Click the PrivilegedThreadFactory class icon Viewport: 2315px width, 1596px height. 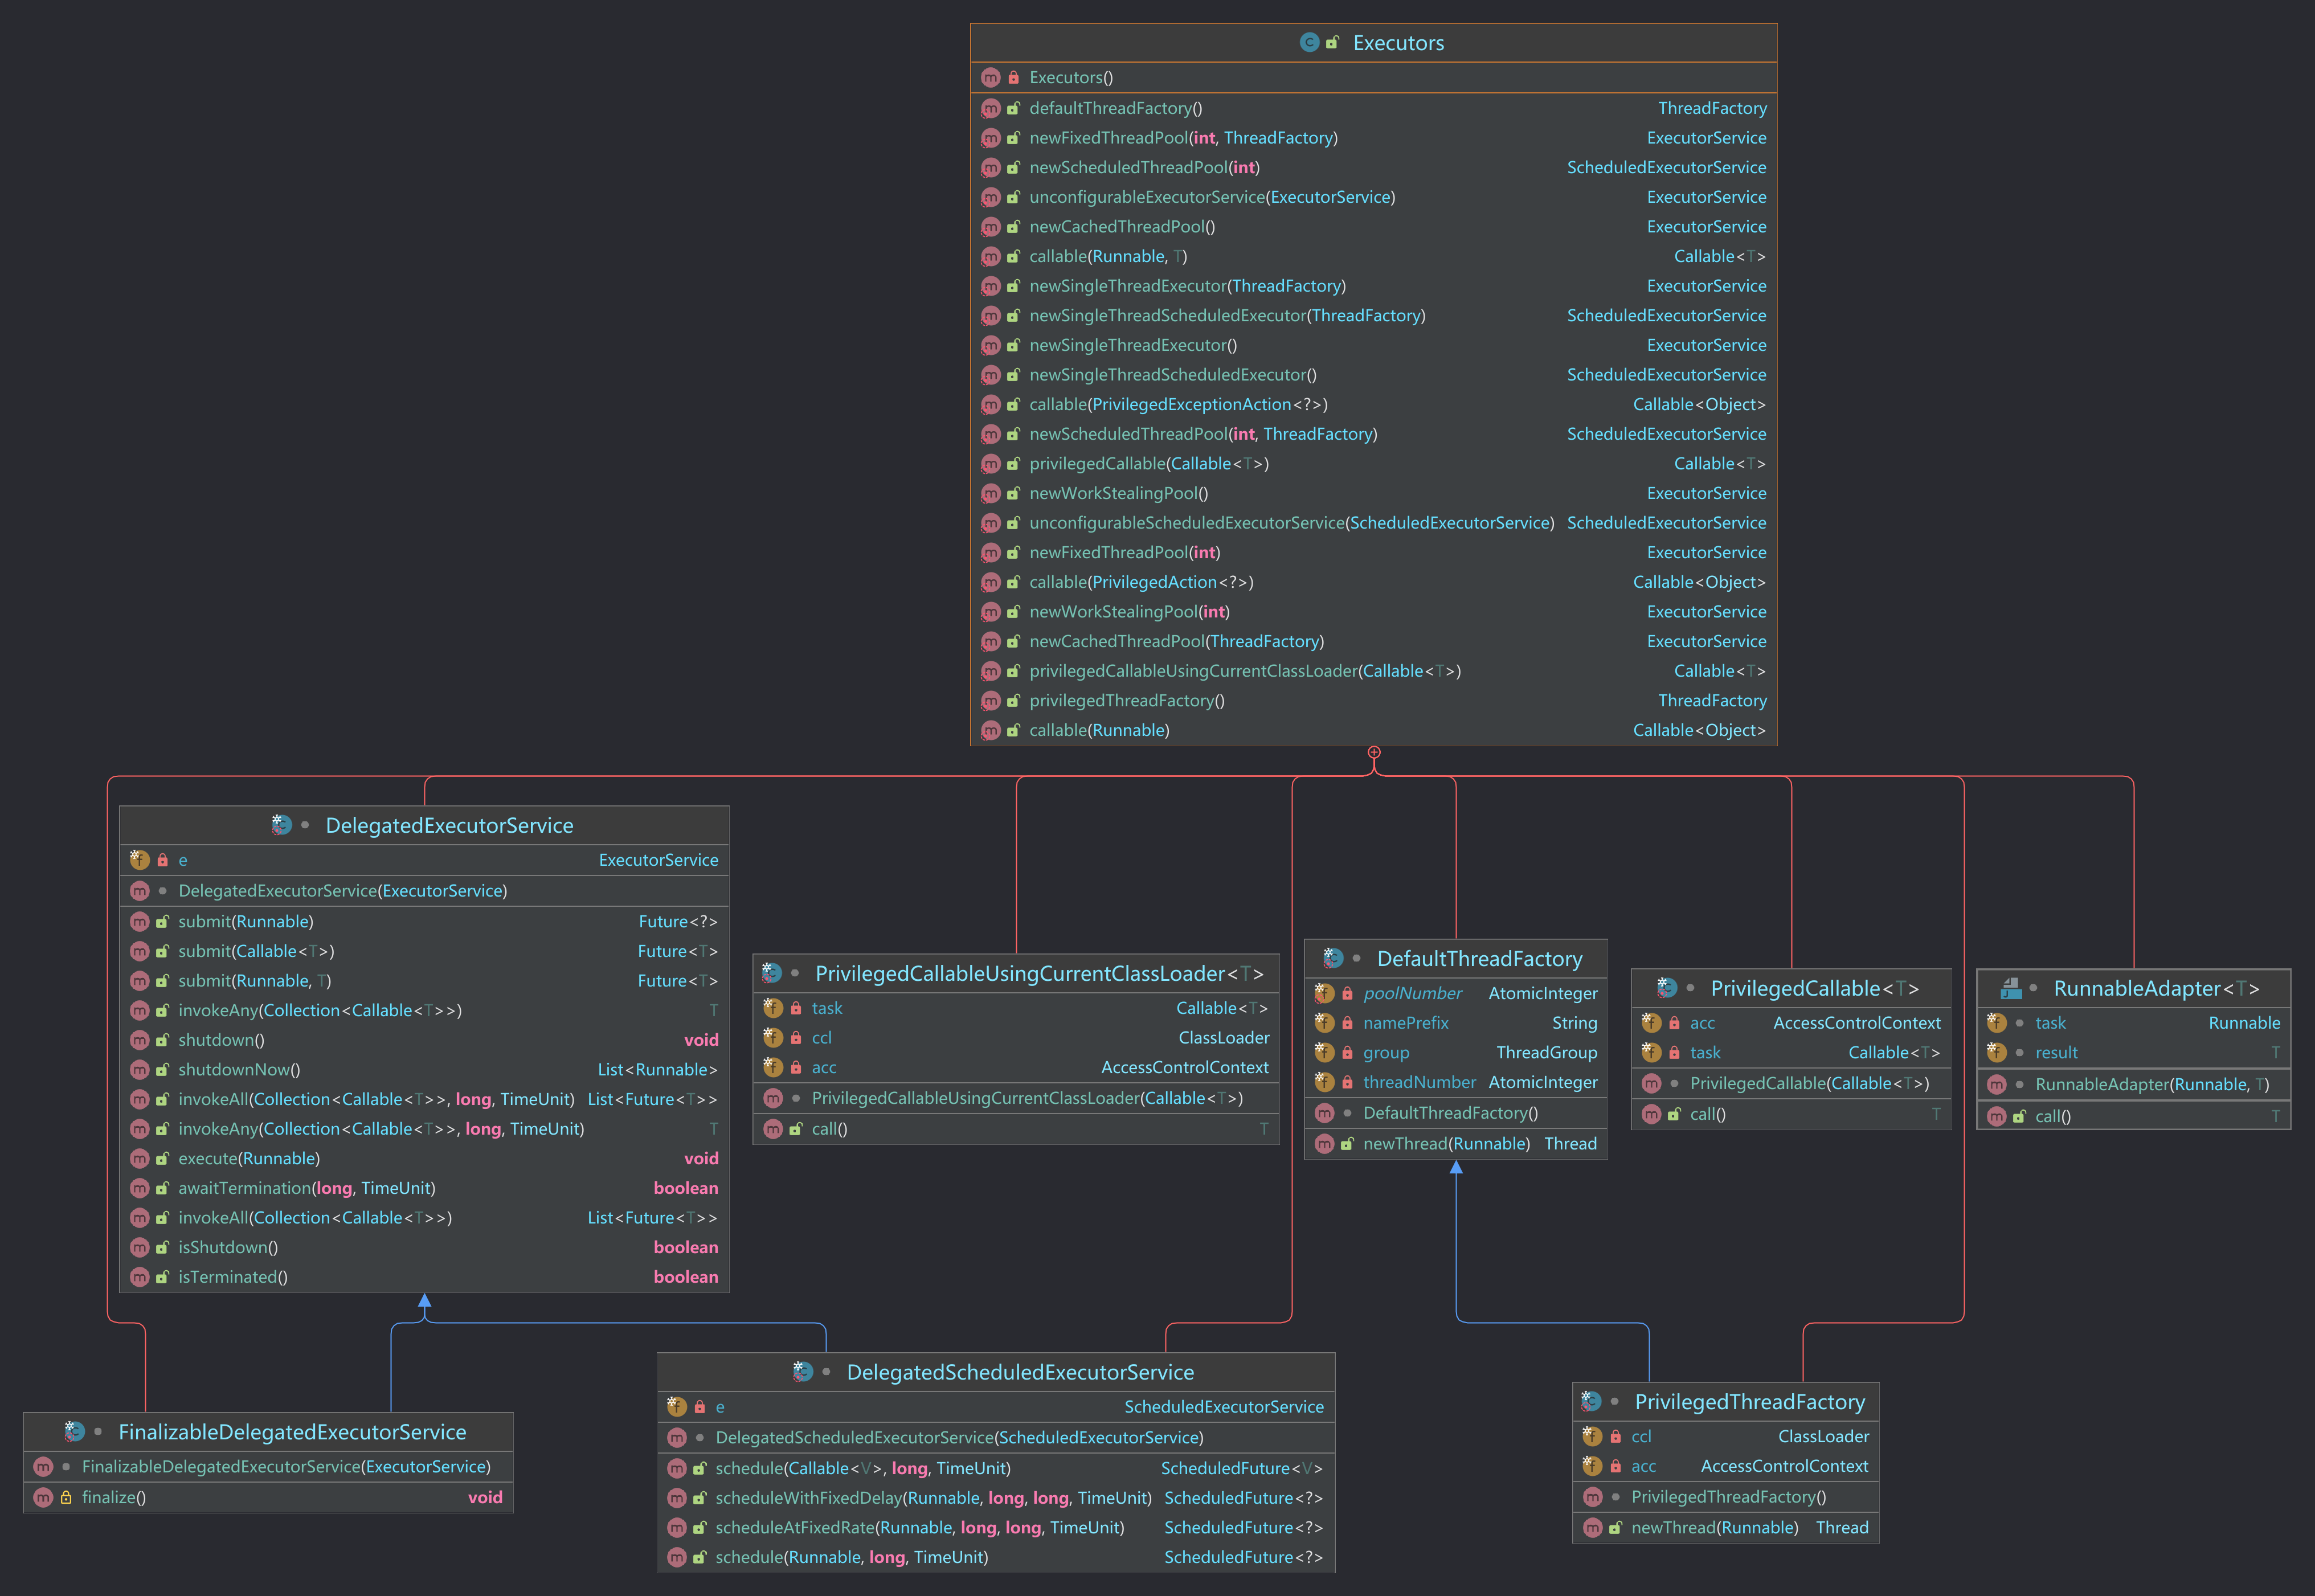pos(1591,1402)
